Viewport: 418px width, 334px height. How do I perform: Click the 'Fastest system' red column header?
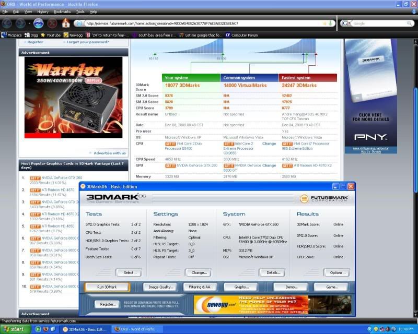pyautogui.click(x=308, y=78)
